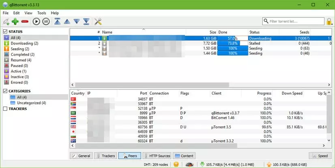The image size is (335, 168).
Task: Filter by Completed (2)
Action: tap(36, 54)
